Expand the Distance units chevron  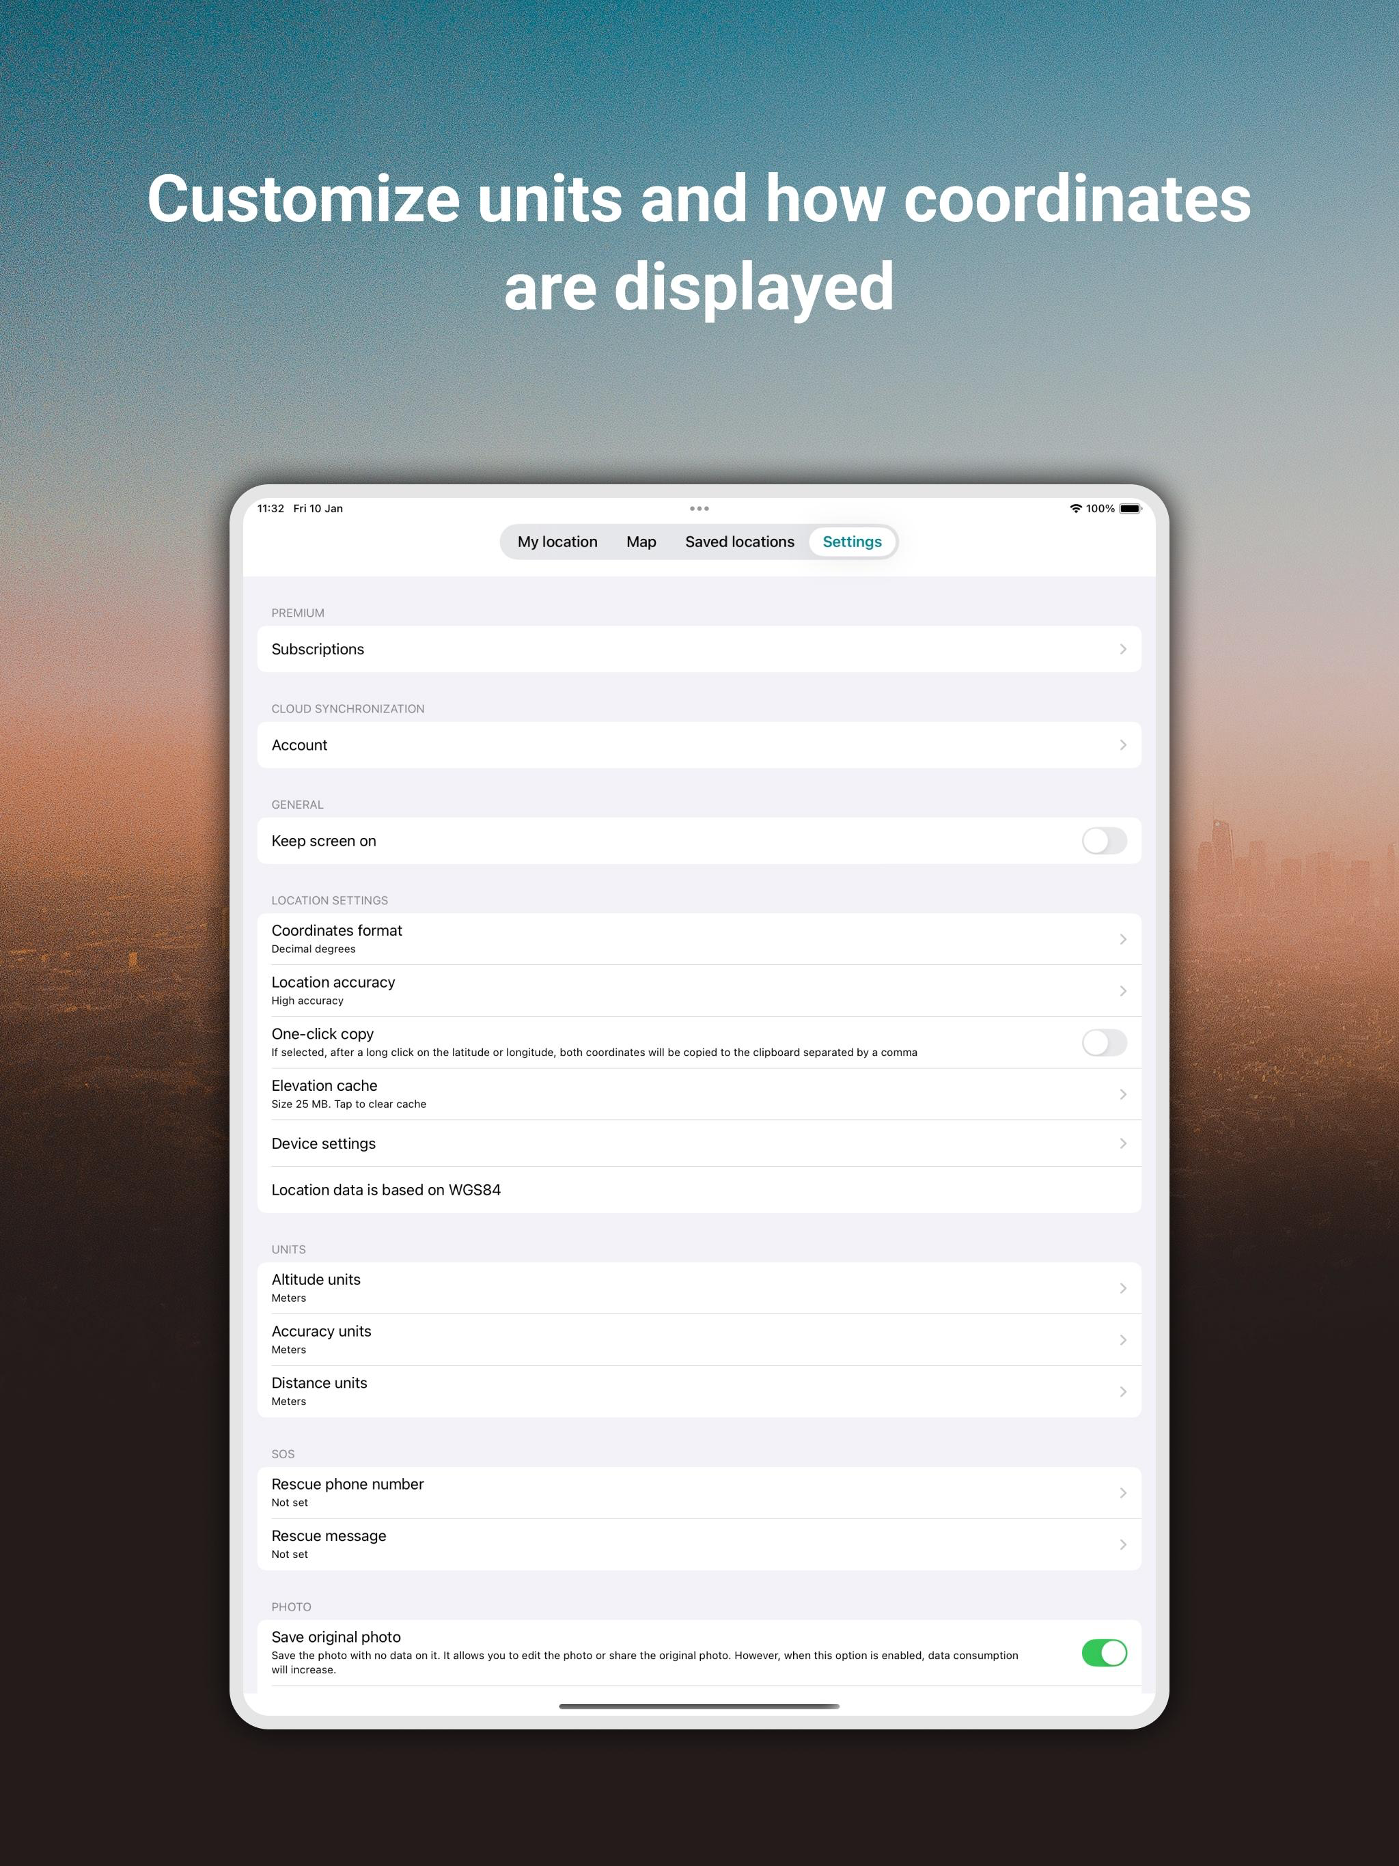click(x=1123, y=1391)
